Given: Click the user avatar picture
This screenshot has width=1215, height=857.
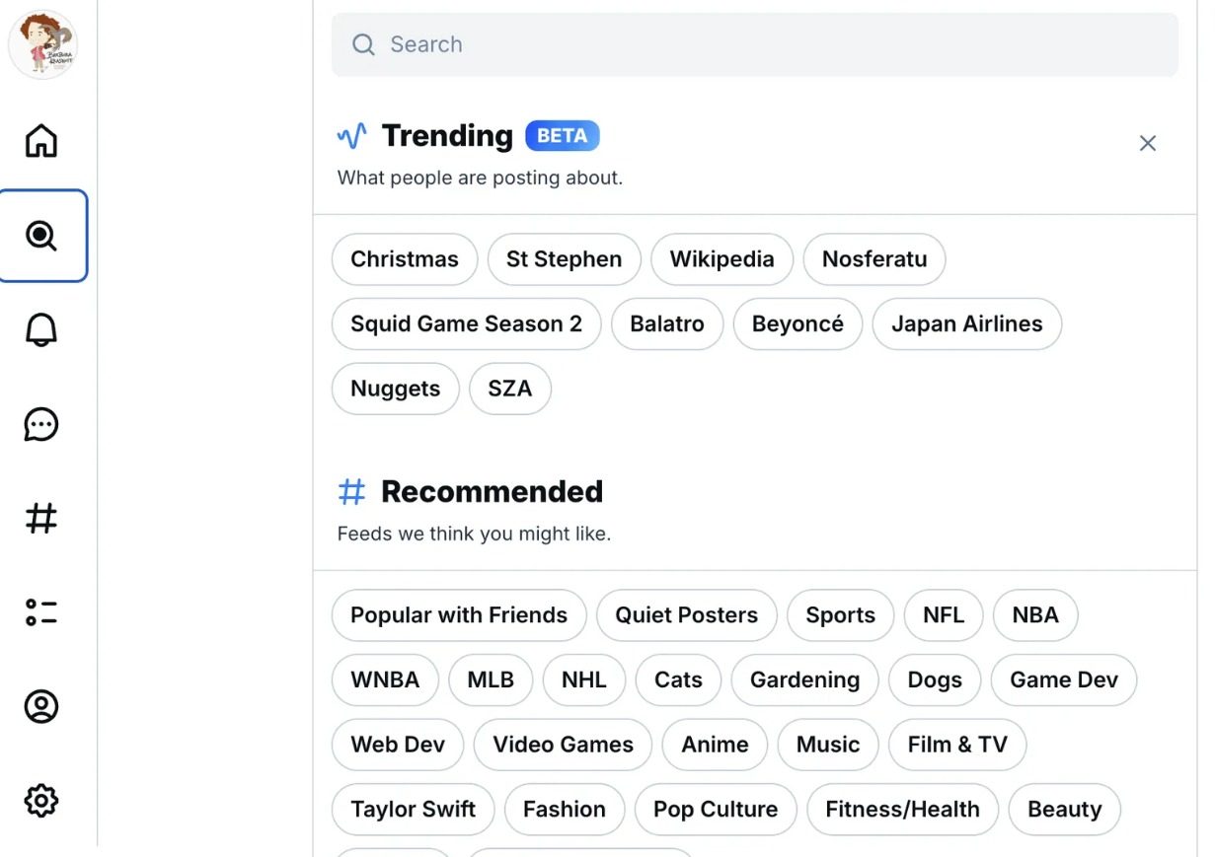Looking at the screenshot, I should (42, 44).
